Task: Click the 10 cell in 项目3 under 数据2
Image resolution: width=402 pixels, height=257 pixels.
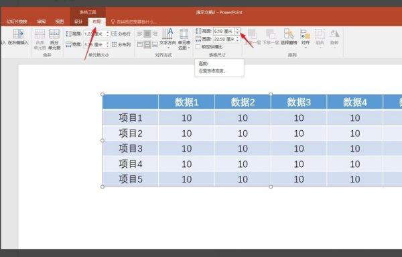Action: tap(243, 148)
